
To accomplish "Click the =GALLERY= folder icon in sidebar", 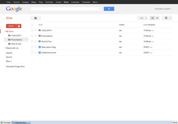I will (x=9, y=35).
